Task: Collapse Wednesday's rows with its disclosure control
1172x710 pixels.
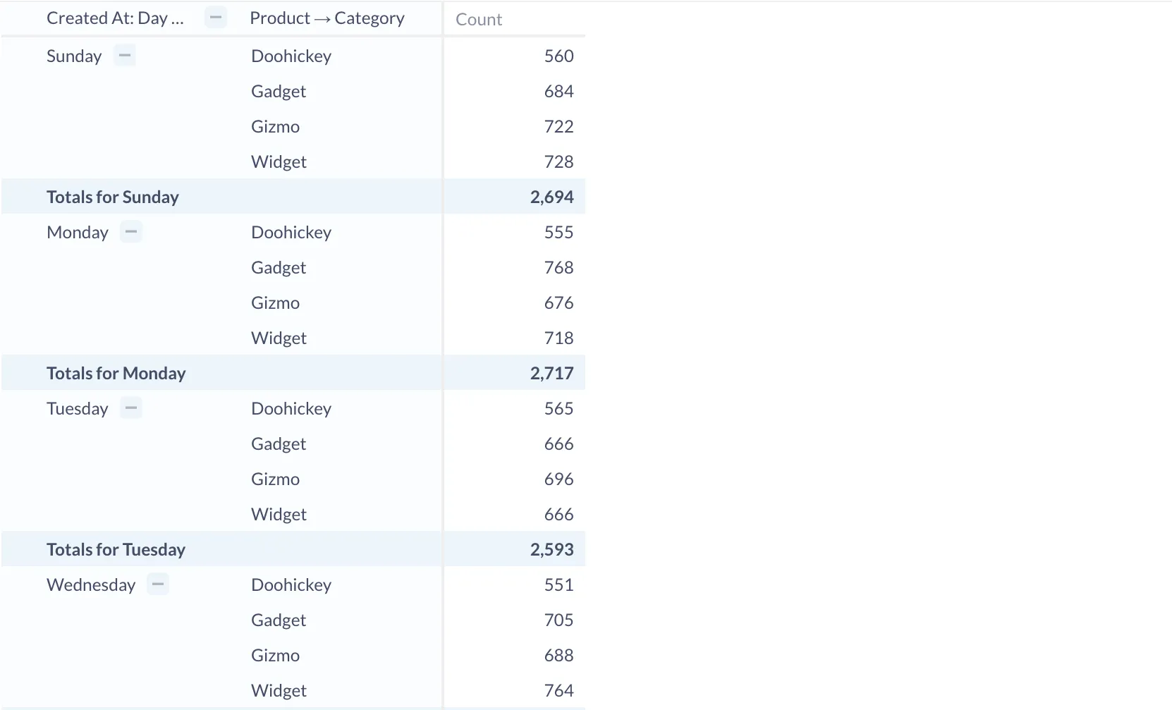Action: pos(158,584)
